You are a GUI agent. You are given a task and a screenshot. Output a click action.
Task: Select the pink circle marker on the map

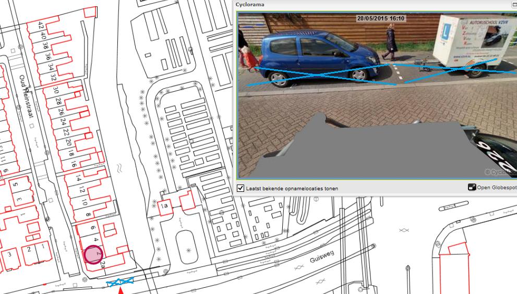click(x=93, y=255)
